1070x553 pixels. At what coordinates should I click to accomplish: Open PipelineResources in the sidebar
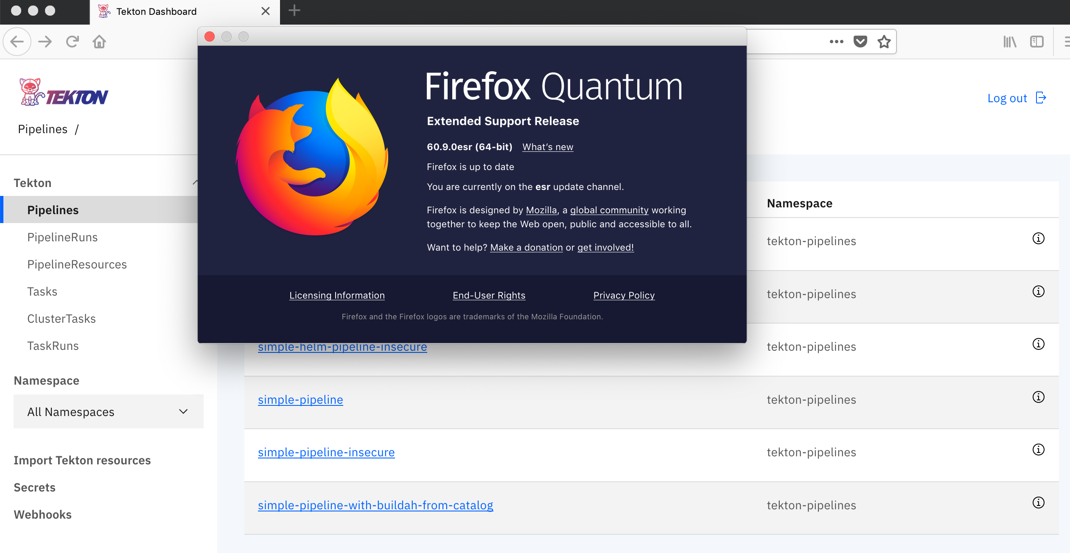click(77, 264)
